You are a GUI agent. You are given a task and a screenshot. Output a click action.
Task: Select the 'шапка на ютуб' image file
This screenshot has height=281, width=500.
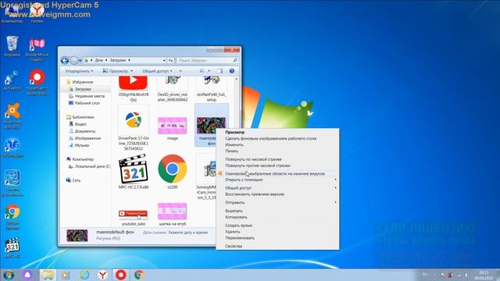click(x=172, y=214)
